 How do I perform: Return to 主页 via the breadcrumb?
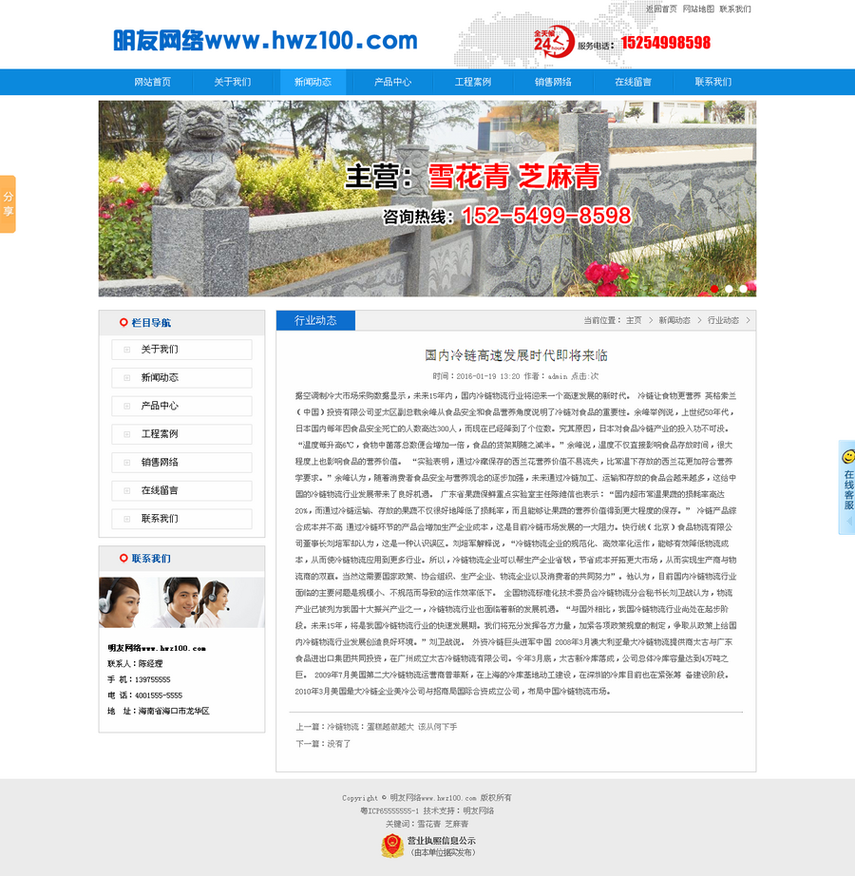click(x=633, y=320)
